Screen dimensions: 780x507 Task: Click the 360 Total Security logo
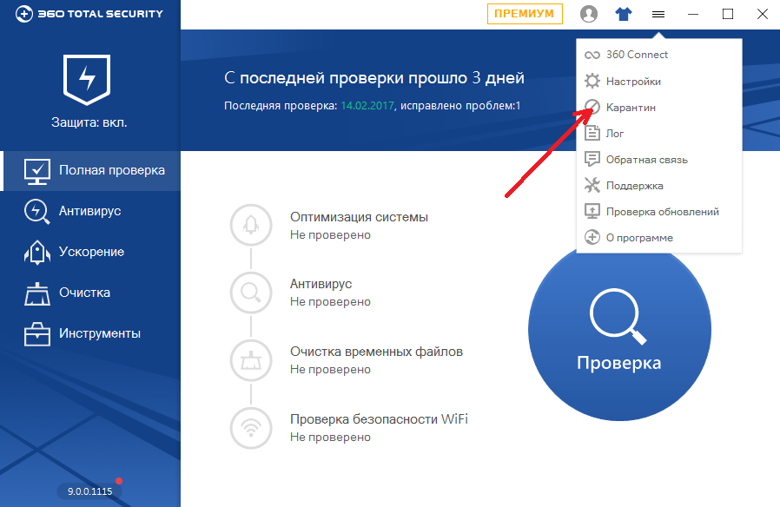tap(89, 13)
